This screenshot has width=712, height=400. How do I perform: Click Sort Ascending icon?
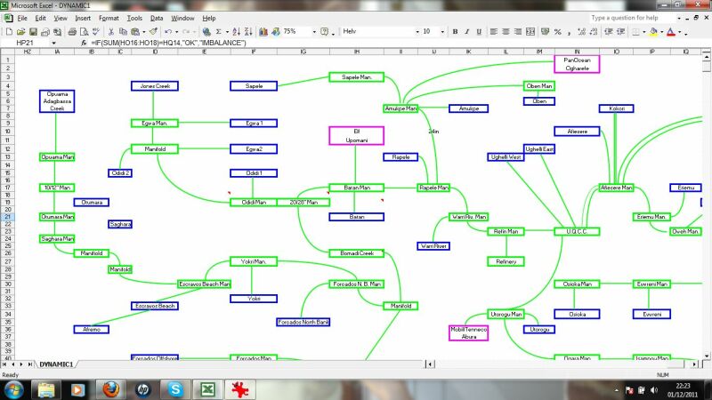[x=241, y=31]
